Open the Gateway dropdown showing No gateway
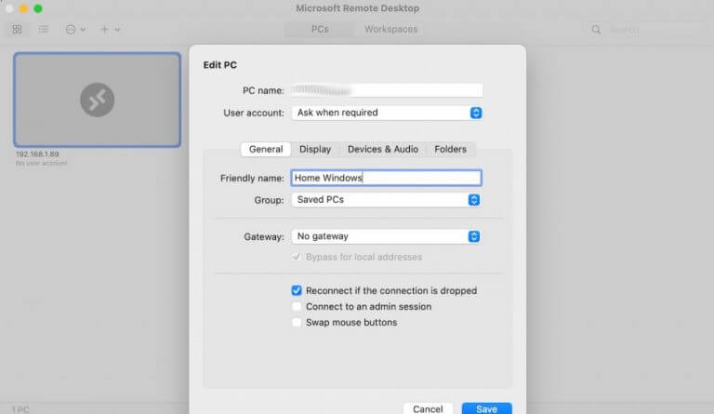The width and height of the screenshot is (714, 414). (386, 236)
